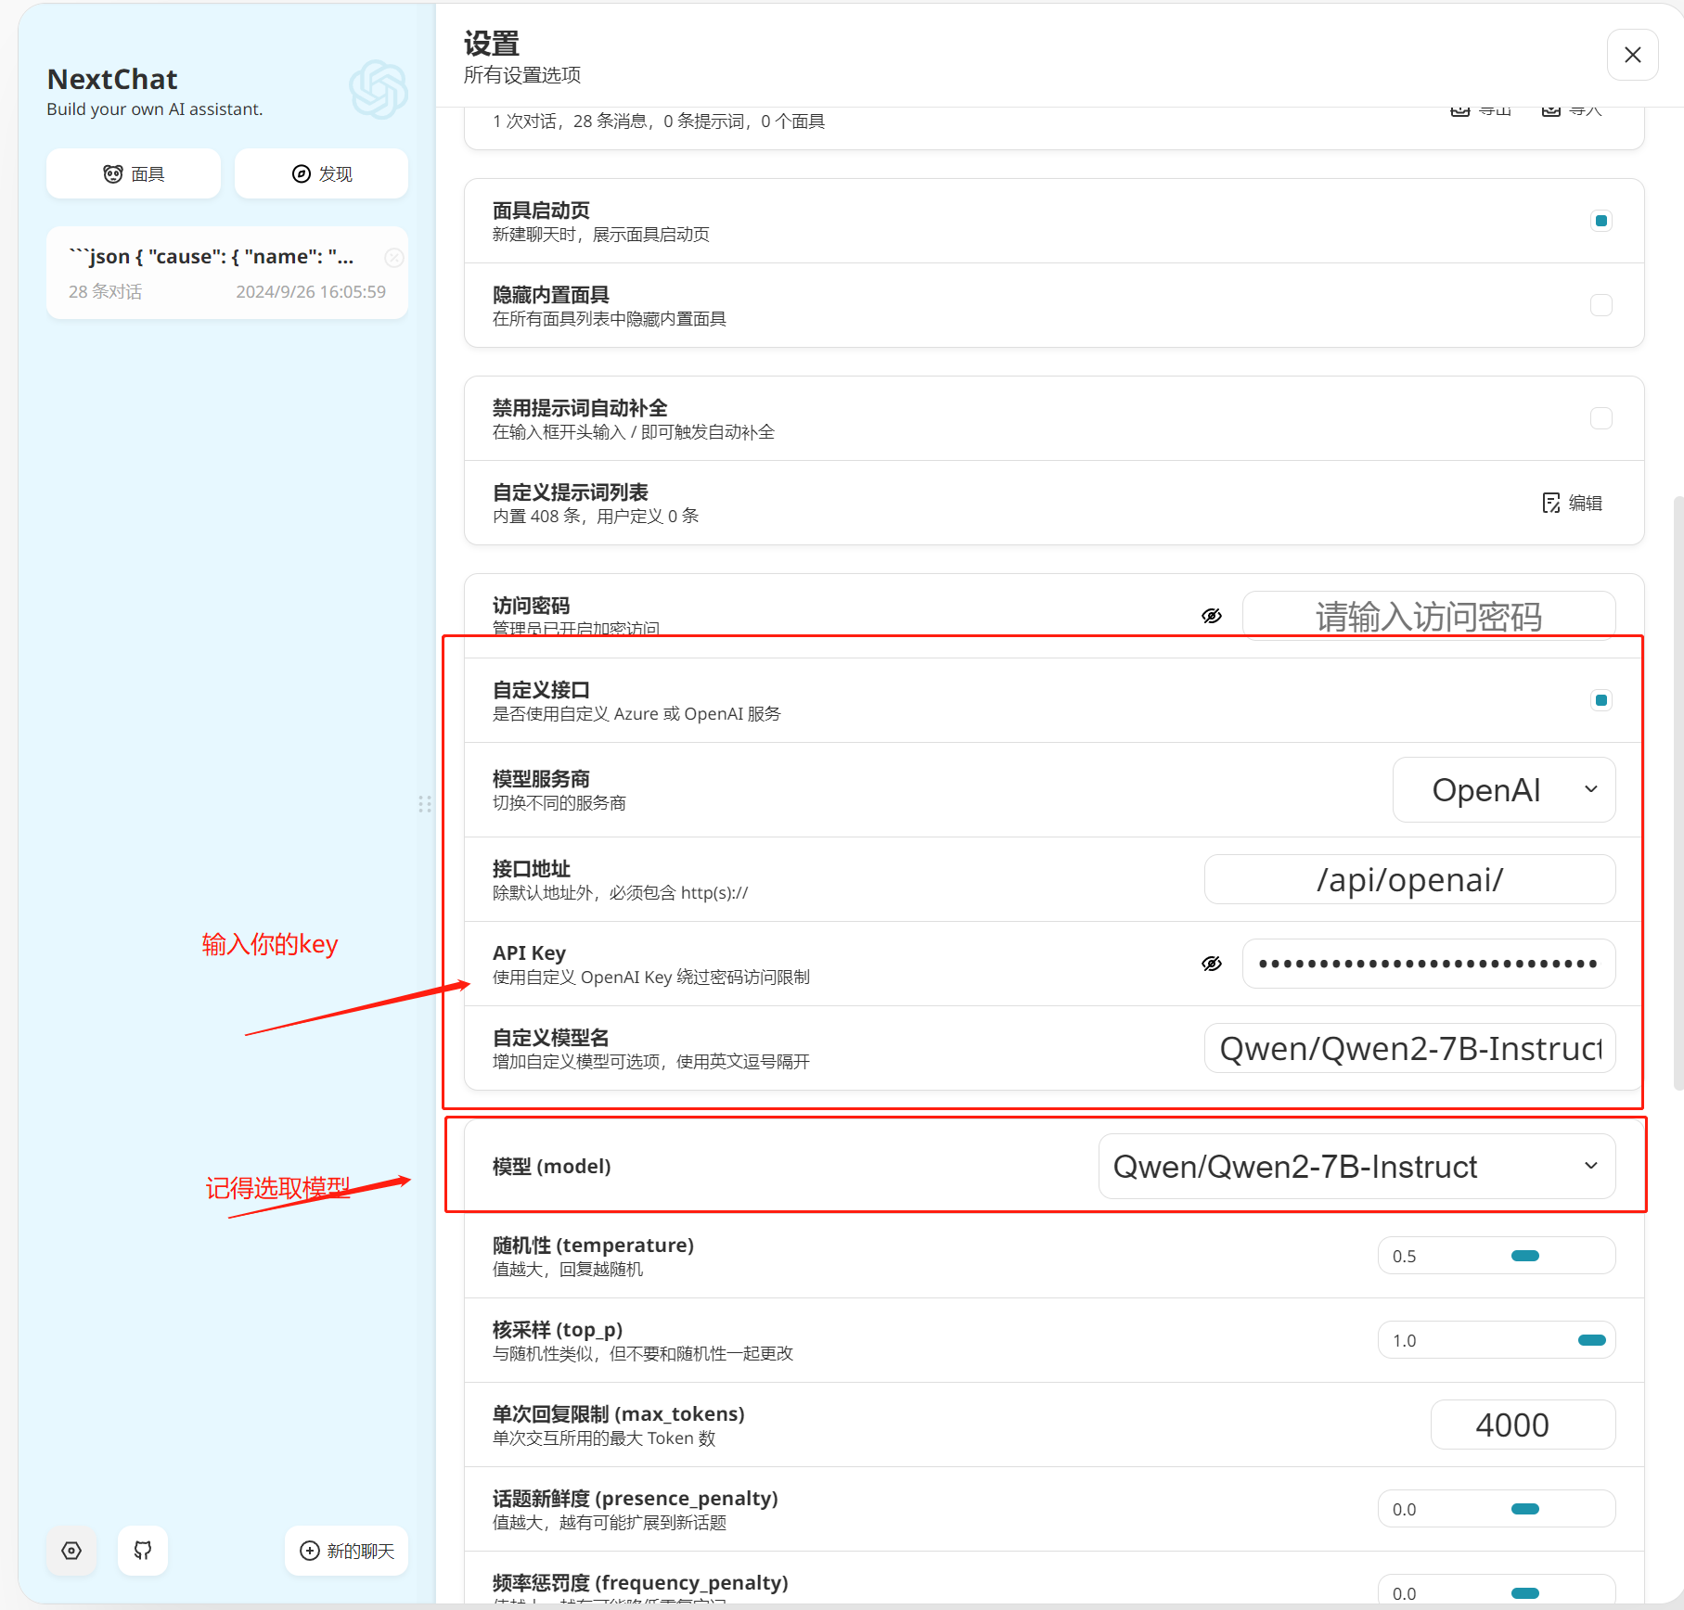
Task: Open the 模型服务商 OpenAI dropdown
Action: pos(1504,790)
